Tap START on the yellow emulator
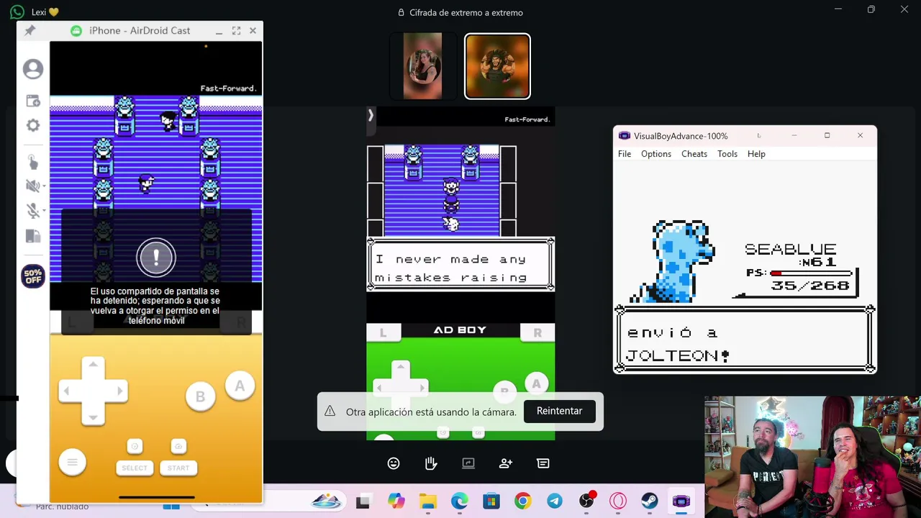 [178, 468]
